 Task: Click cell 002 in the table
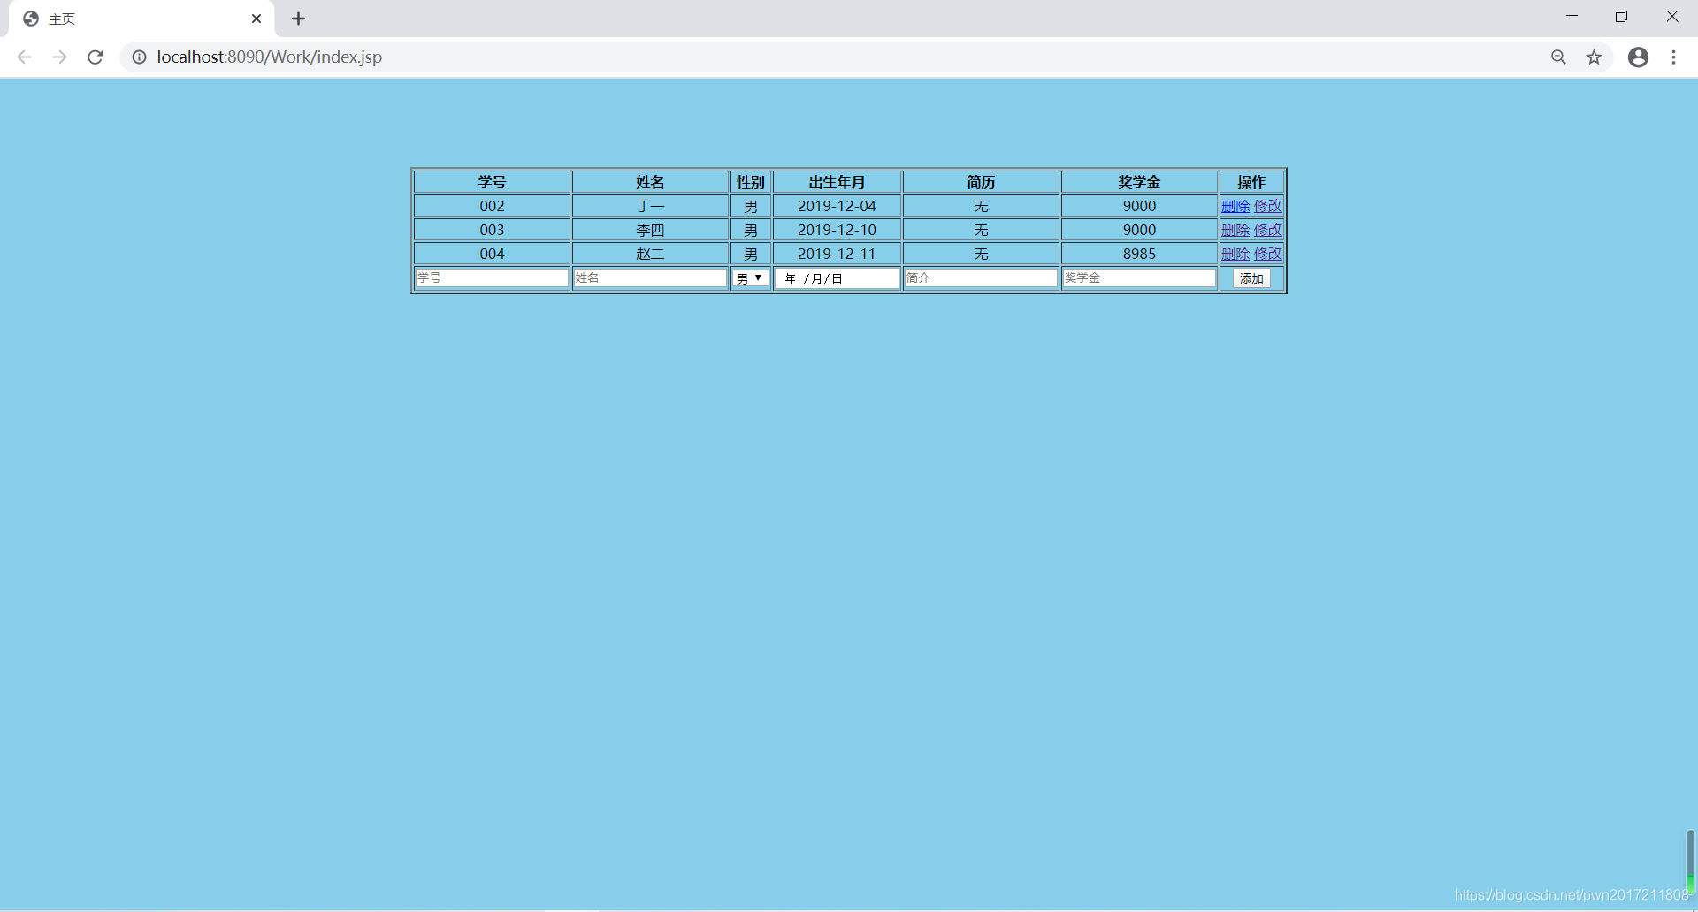492,206
